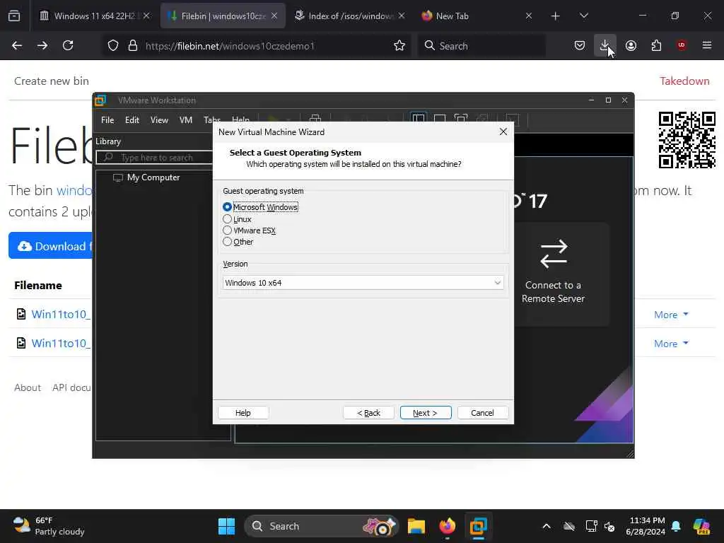Click Help button in the wizard
Screen dimensions: 724x543
click(x=243, y=413)
